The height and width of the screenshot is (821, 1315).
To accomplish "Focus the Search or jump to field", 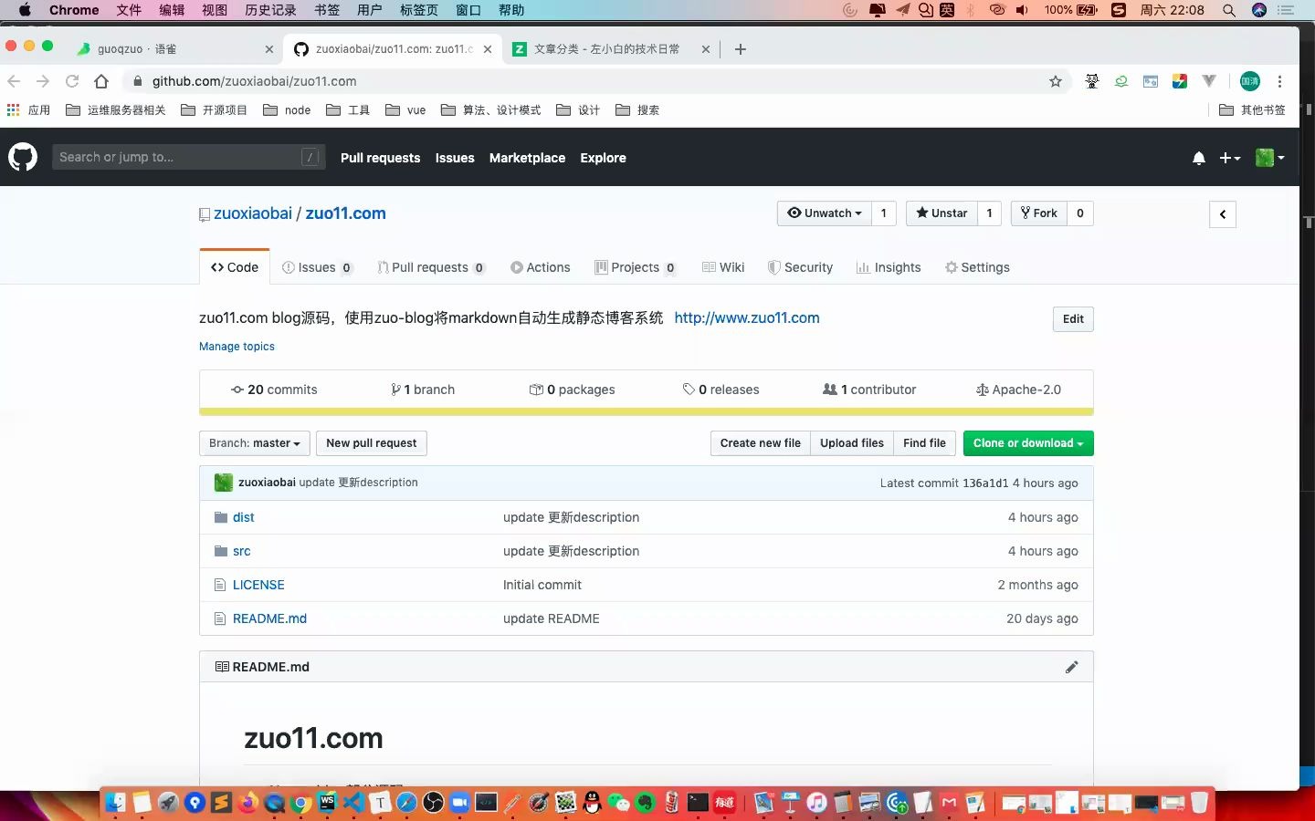I will click(187, 157).
